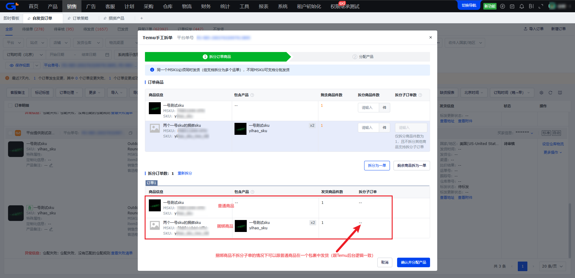Open the 仓库 menu
This screenshot has height=278, width=575.
click(x=168, y=6)
